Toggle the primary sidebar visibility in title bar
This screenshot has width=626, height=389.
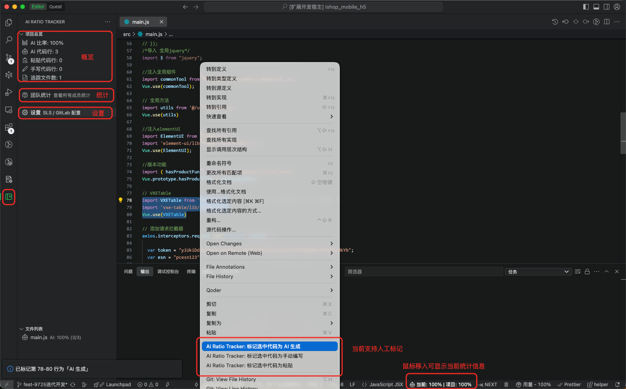pos(586,7)
